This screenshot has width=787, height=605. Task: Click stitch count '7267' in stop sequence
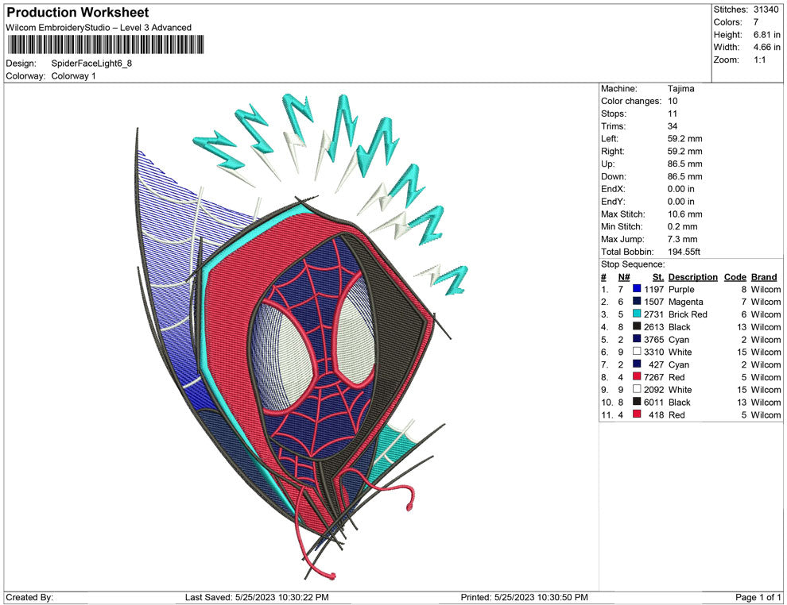[x=654, y=377]
